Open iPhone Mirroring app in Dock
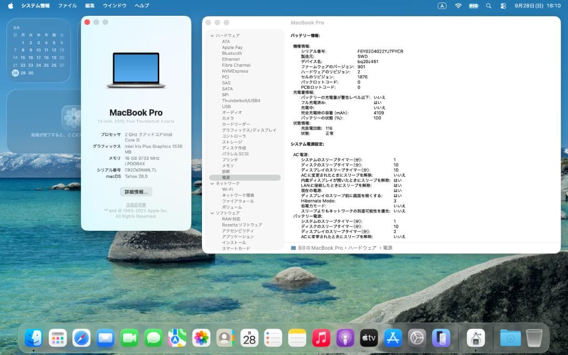This screenshot has height=355, width=568. pyautogui.click(x=441, y=338)
